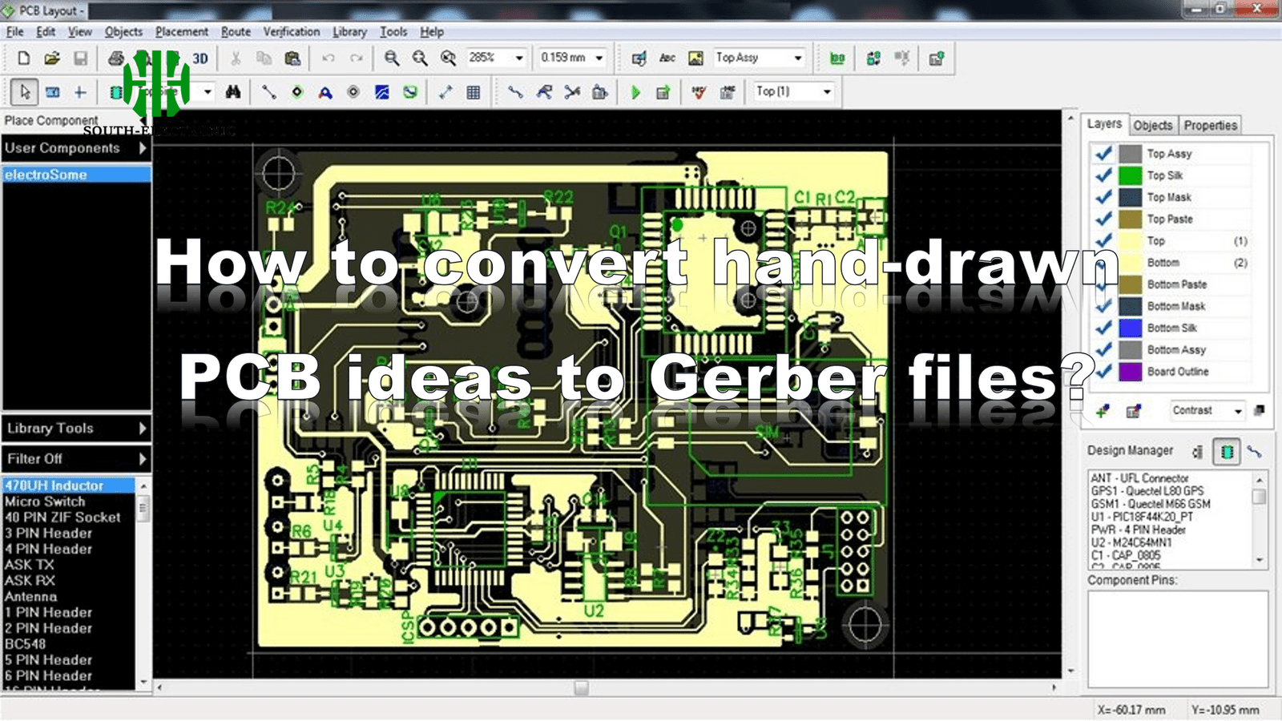Open the Contrast mode dropdown
Screen dimensions: 1282x721
pos(1237,411)
